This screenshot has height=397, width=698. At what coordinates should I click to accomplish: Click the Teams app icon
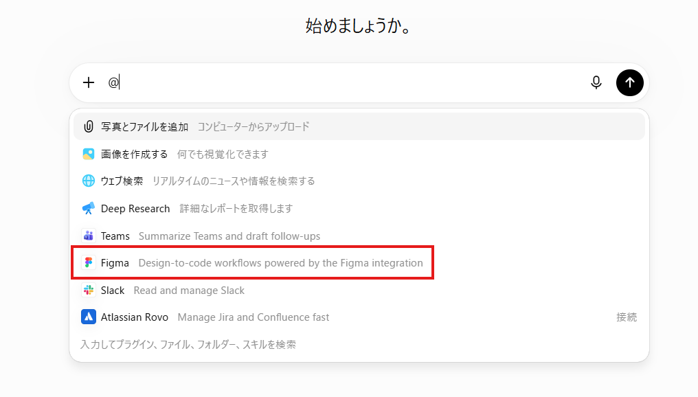[x=89, y=236]
